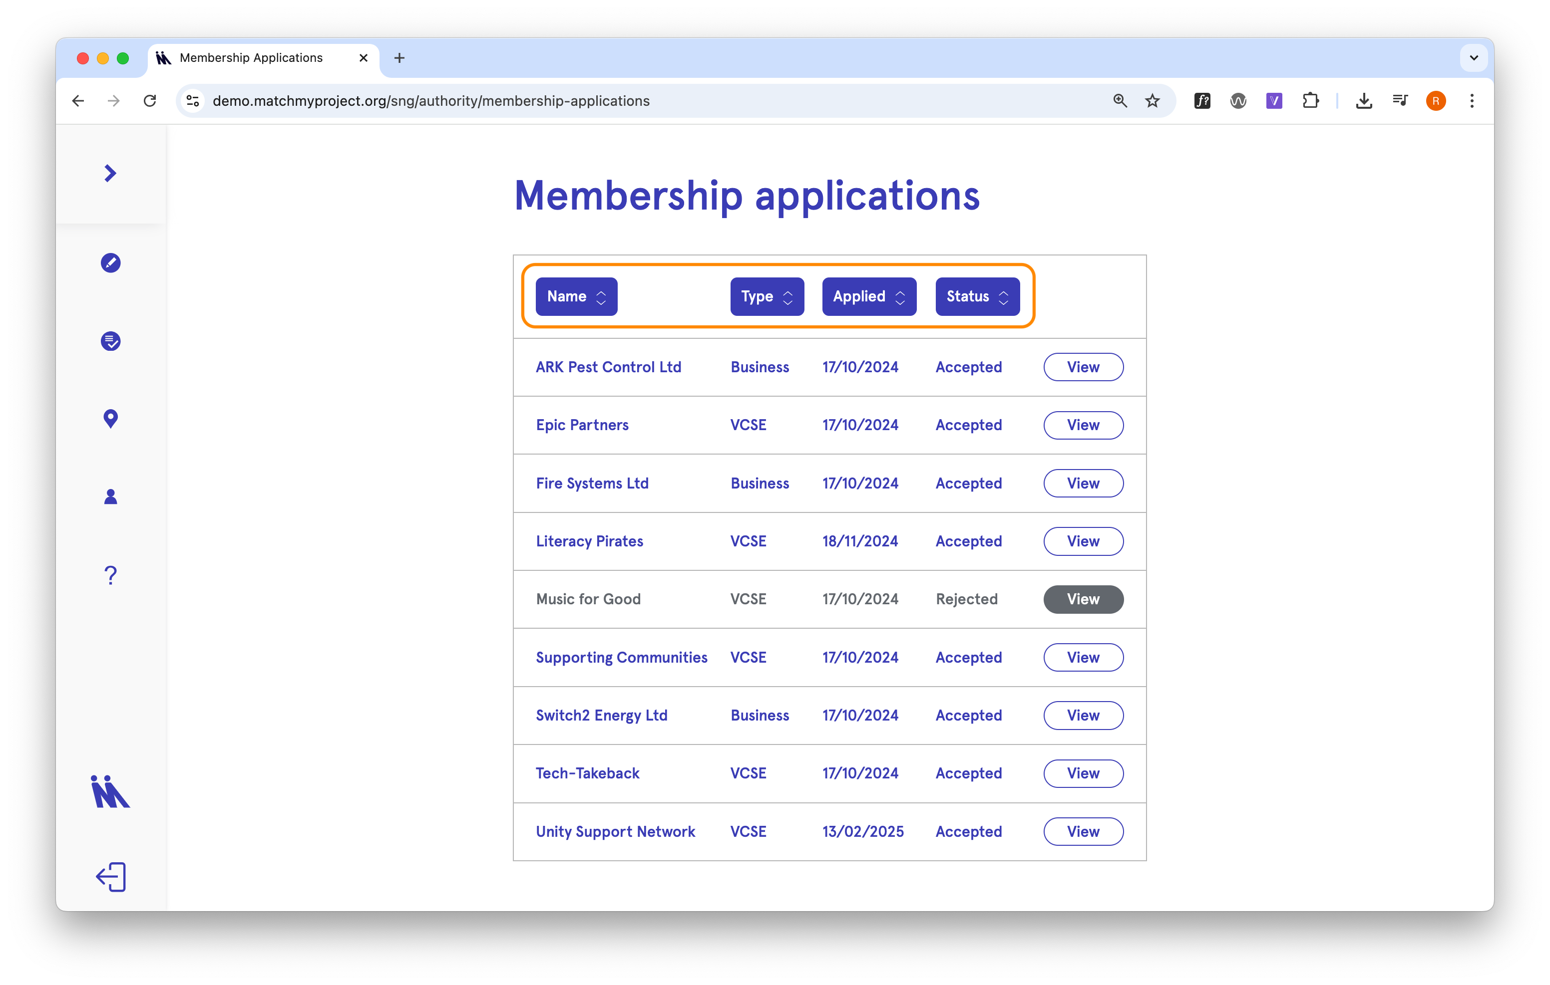Go back with the browser back arrow
The image size is (1550, 985).
click(x=78, y=101)
